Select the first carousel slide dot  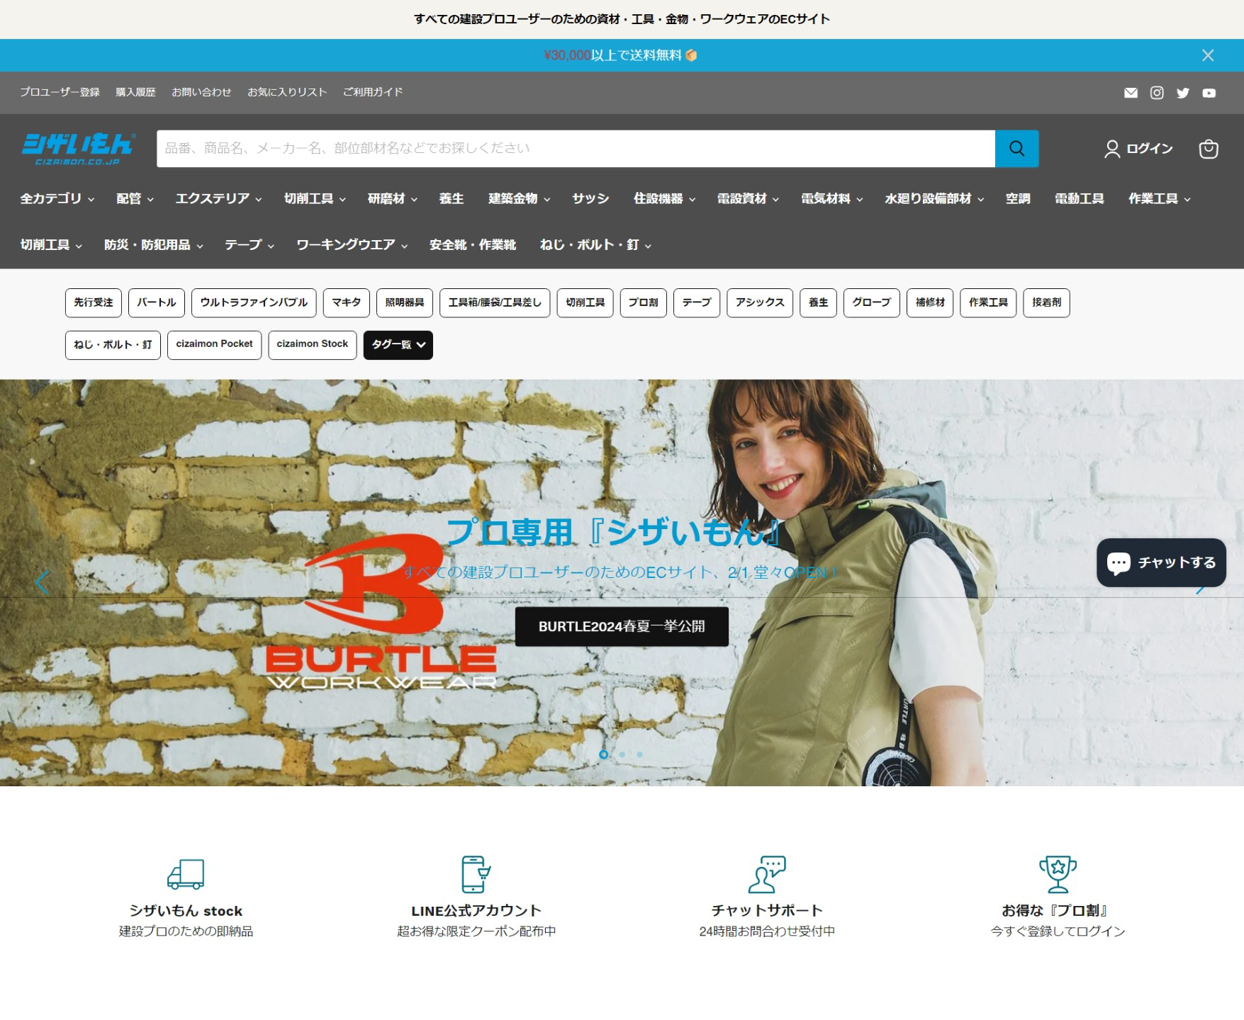[603, 754]
